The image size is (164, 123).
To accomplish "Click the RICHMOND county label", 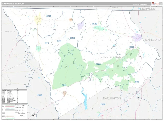I will click(x=148, y=9).
